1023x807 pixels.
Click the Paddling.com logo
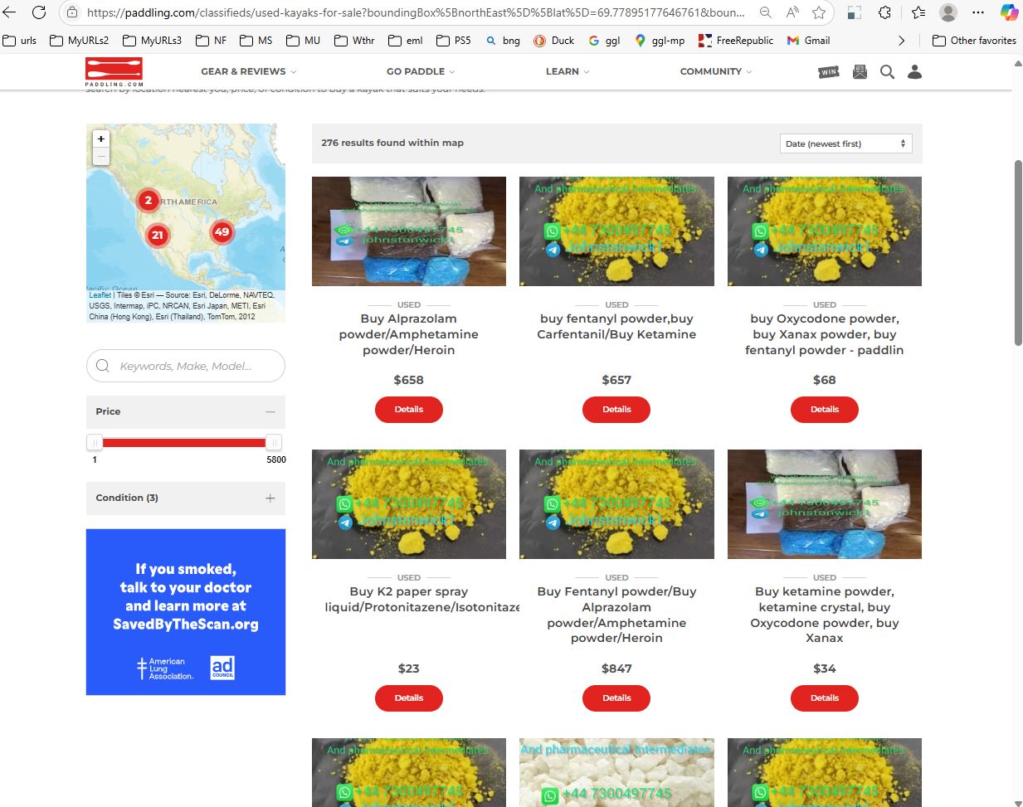114,72
